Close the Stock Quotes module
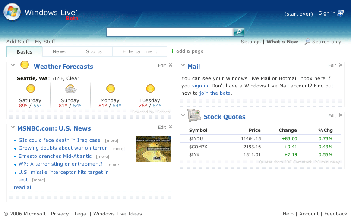The height and width of the screenshot is (218, 351). click(341, 115)
